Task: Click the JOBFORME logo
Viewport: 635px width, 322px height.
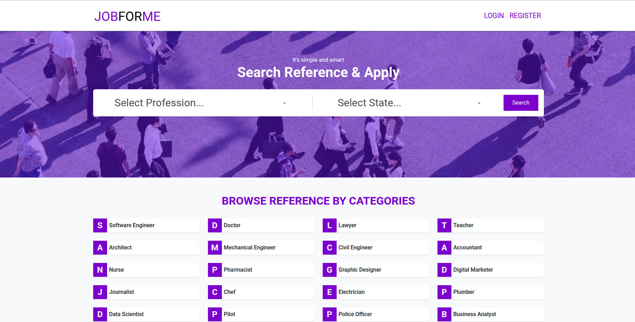Action: click(x=127, y=16)
